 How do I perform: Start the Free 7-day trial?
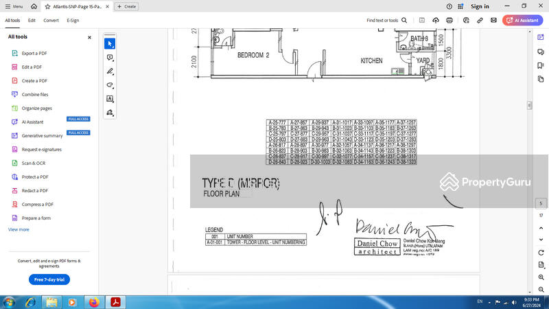(49, 279)
